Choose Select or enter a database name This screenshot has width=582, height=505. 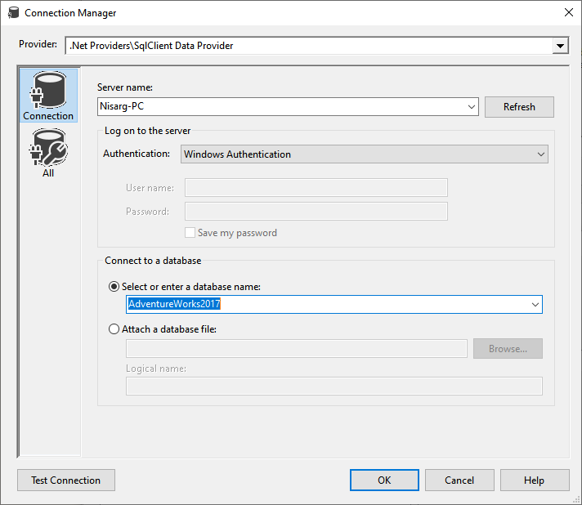114,287
